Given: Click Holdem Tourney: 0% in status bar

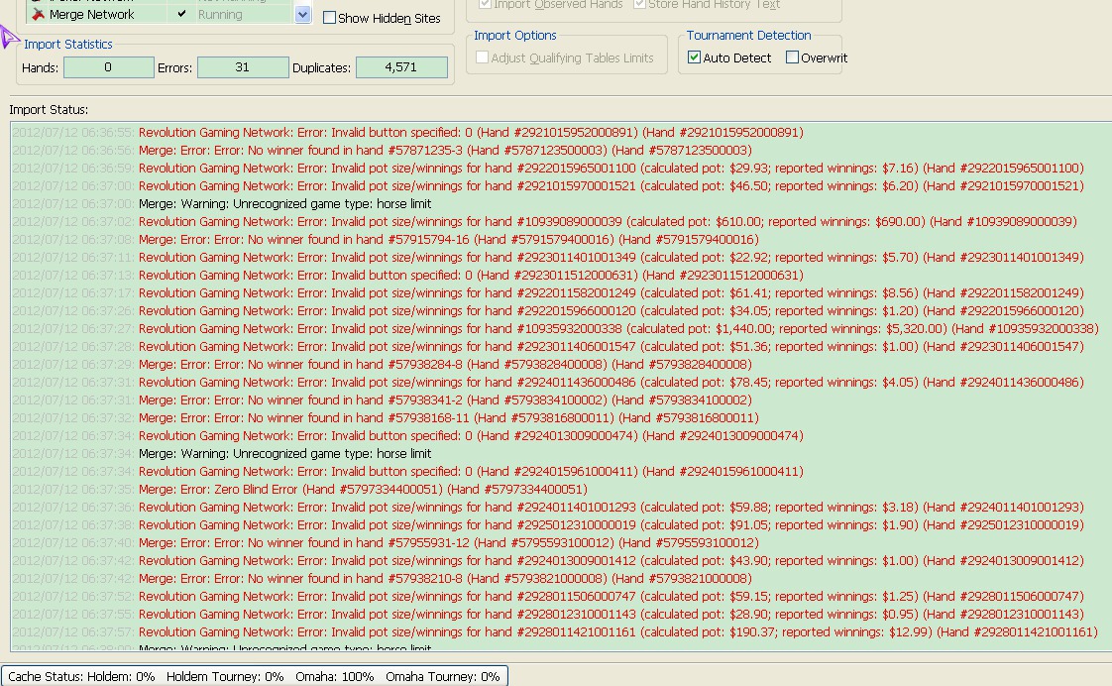Looking at the screenshot, I should pos(225,676).
